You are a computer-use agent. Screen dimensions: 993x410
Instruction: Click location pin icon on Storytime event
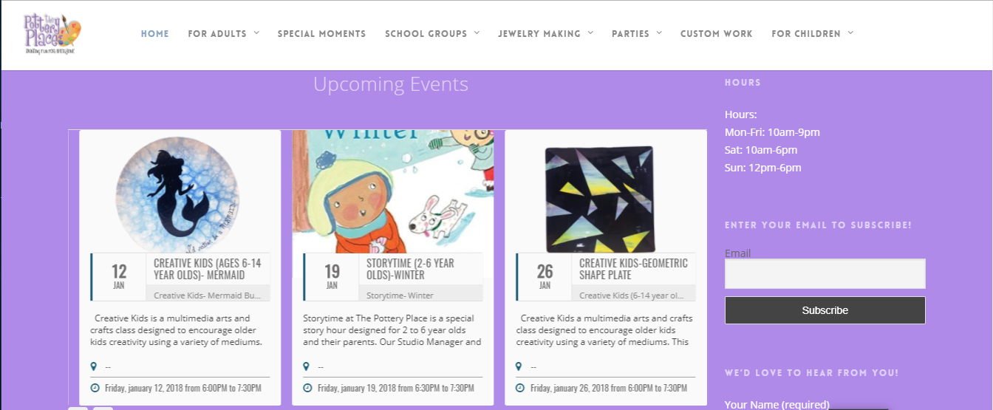(307, 366)
